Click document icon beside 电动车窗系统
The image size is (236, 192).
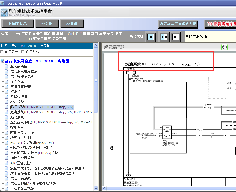6,178
